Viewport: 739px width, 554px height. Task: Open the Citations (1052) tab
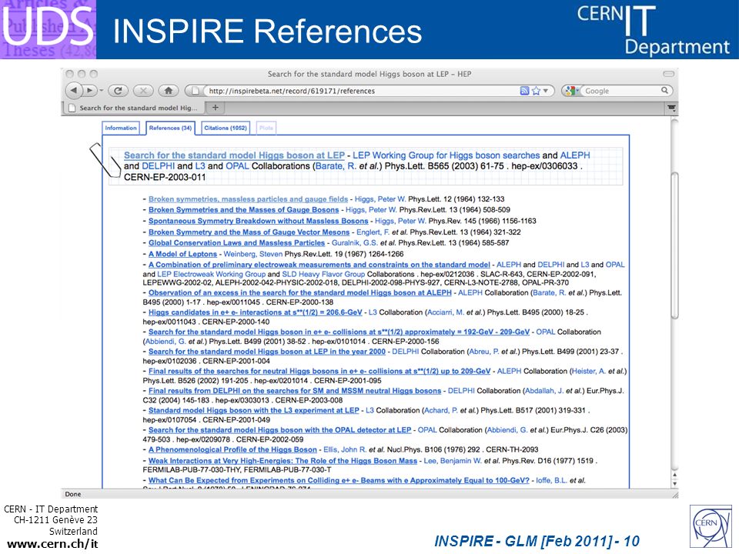(226, 128)
